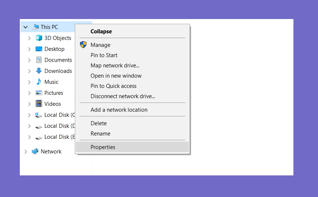Select the This PC label

(49, 27)
